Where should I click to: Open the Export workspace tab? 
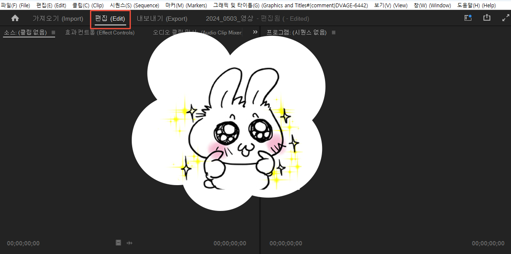162,19
